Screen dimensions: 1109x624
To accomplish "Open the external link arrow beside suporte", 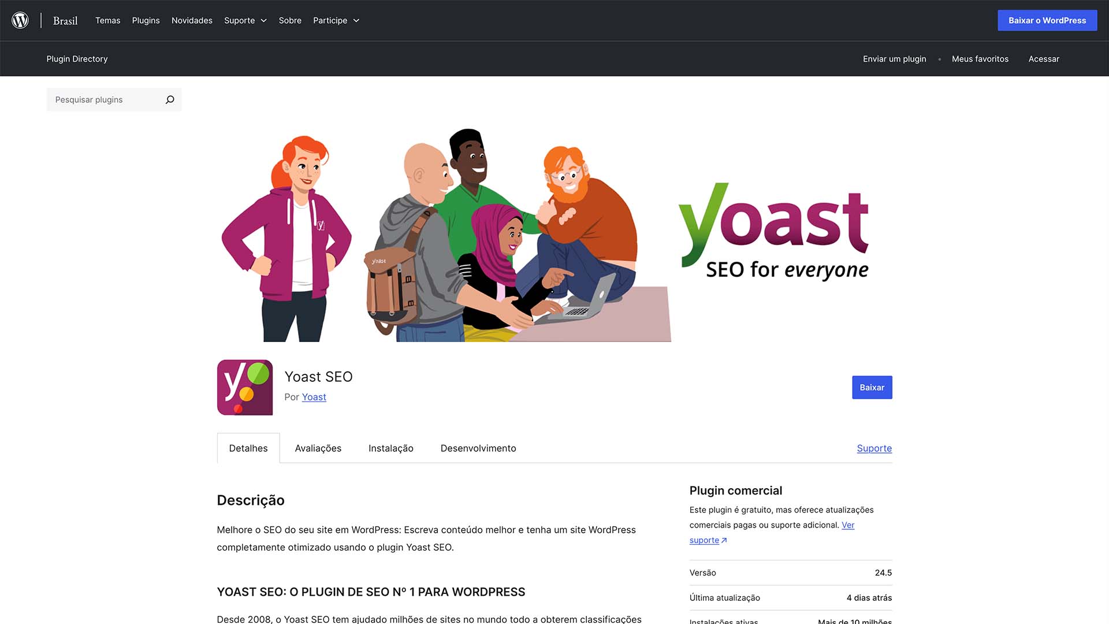I will tap(724, 540).
